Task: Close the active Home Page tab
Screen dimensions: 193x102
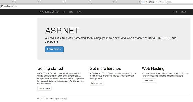Action: tap(164, 2)
